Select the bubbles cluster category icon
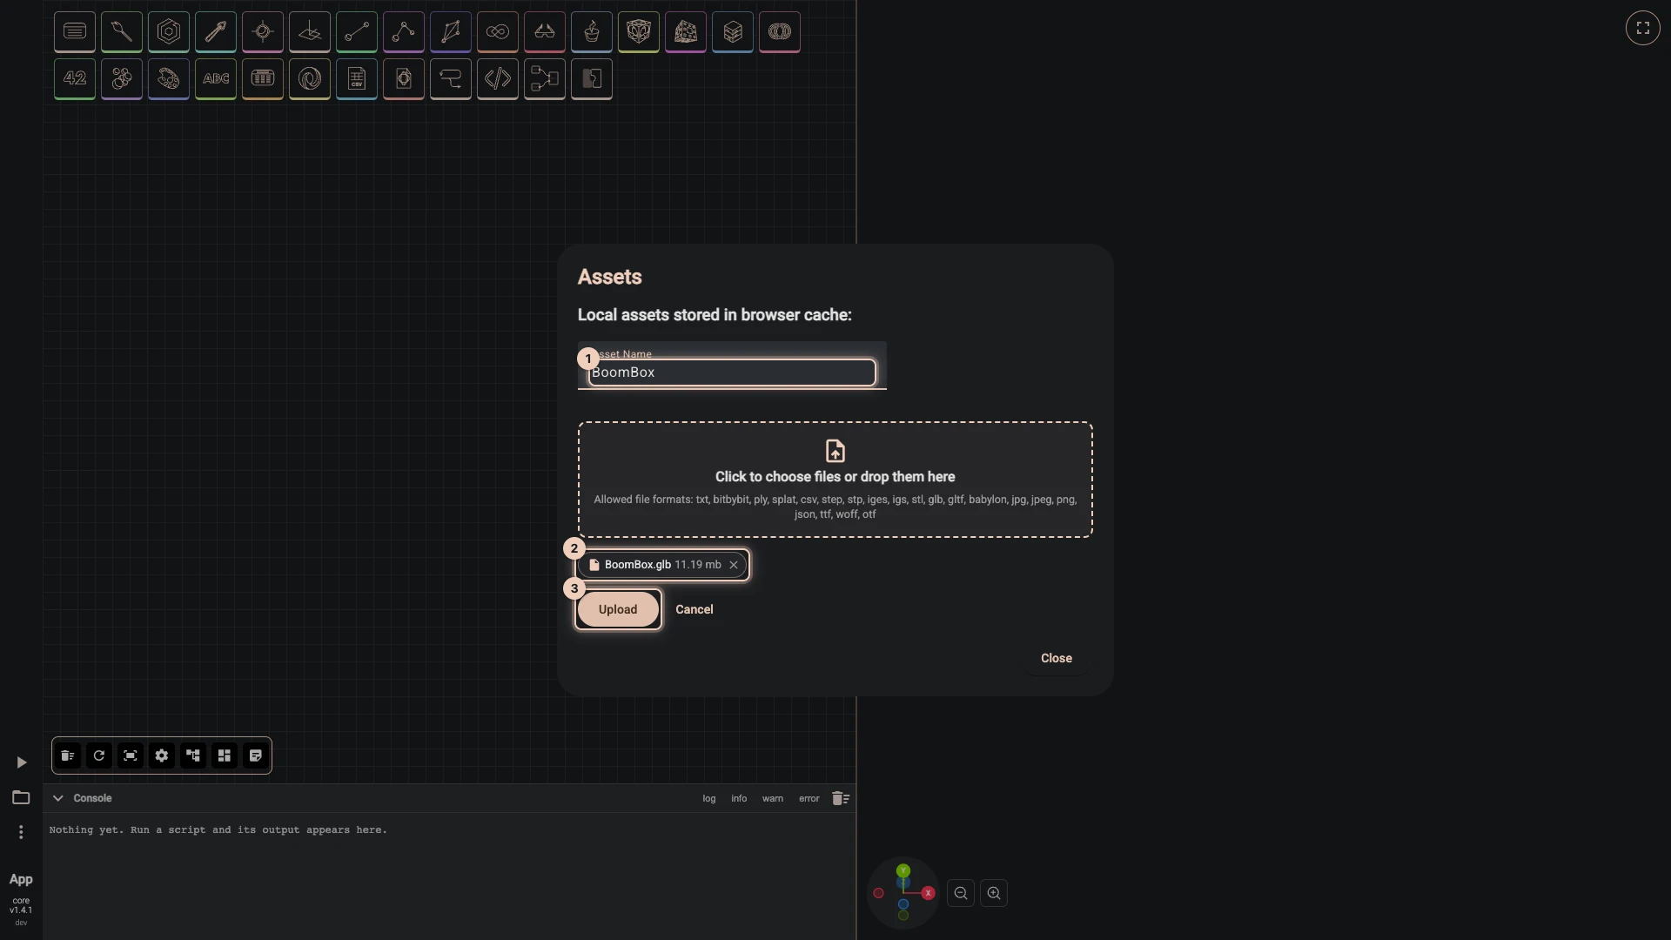Viewport: 1671px width, 940px height. 122,79
